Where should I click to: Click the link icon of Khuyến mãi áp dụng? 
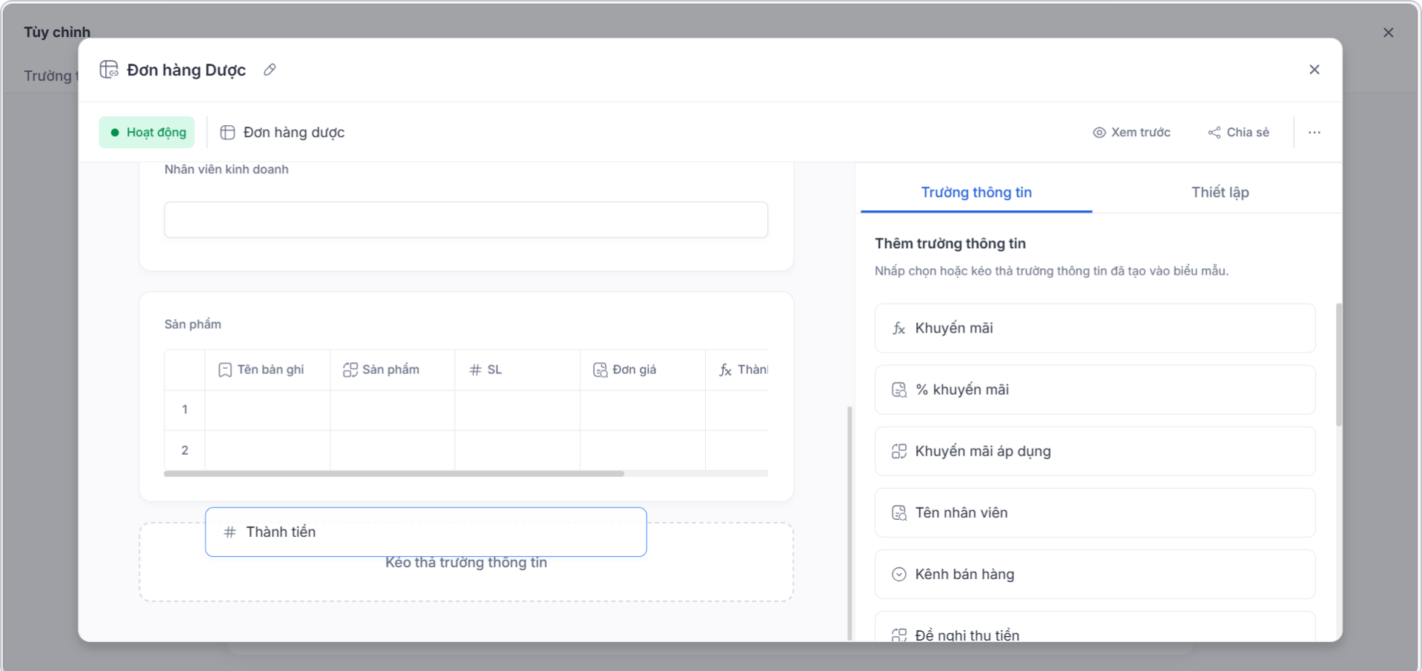point(898,451)
